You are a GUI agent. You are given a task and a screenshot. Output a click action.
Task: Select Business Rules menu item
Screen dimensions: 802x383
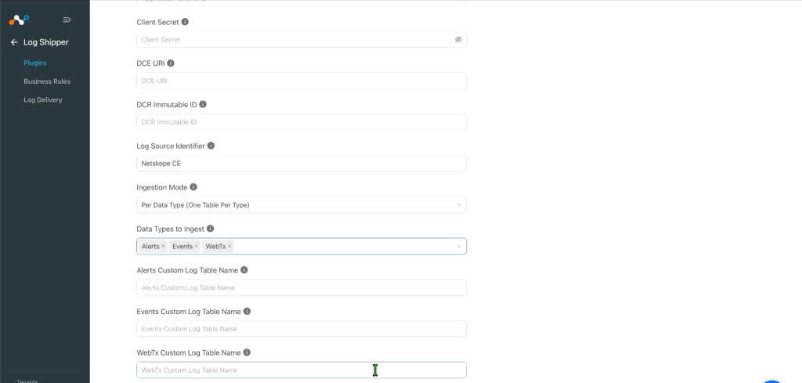[47, 81]
